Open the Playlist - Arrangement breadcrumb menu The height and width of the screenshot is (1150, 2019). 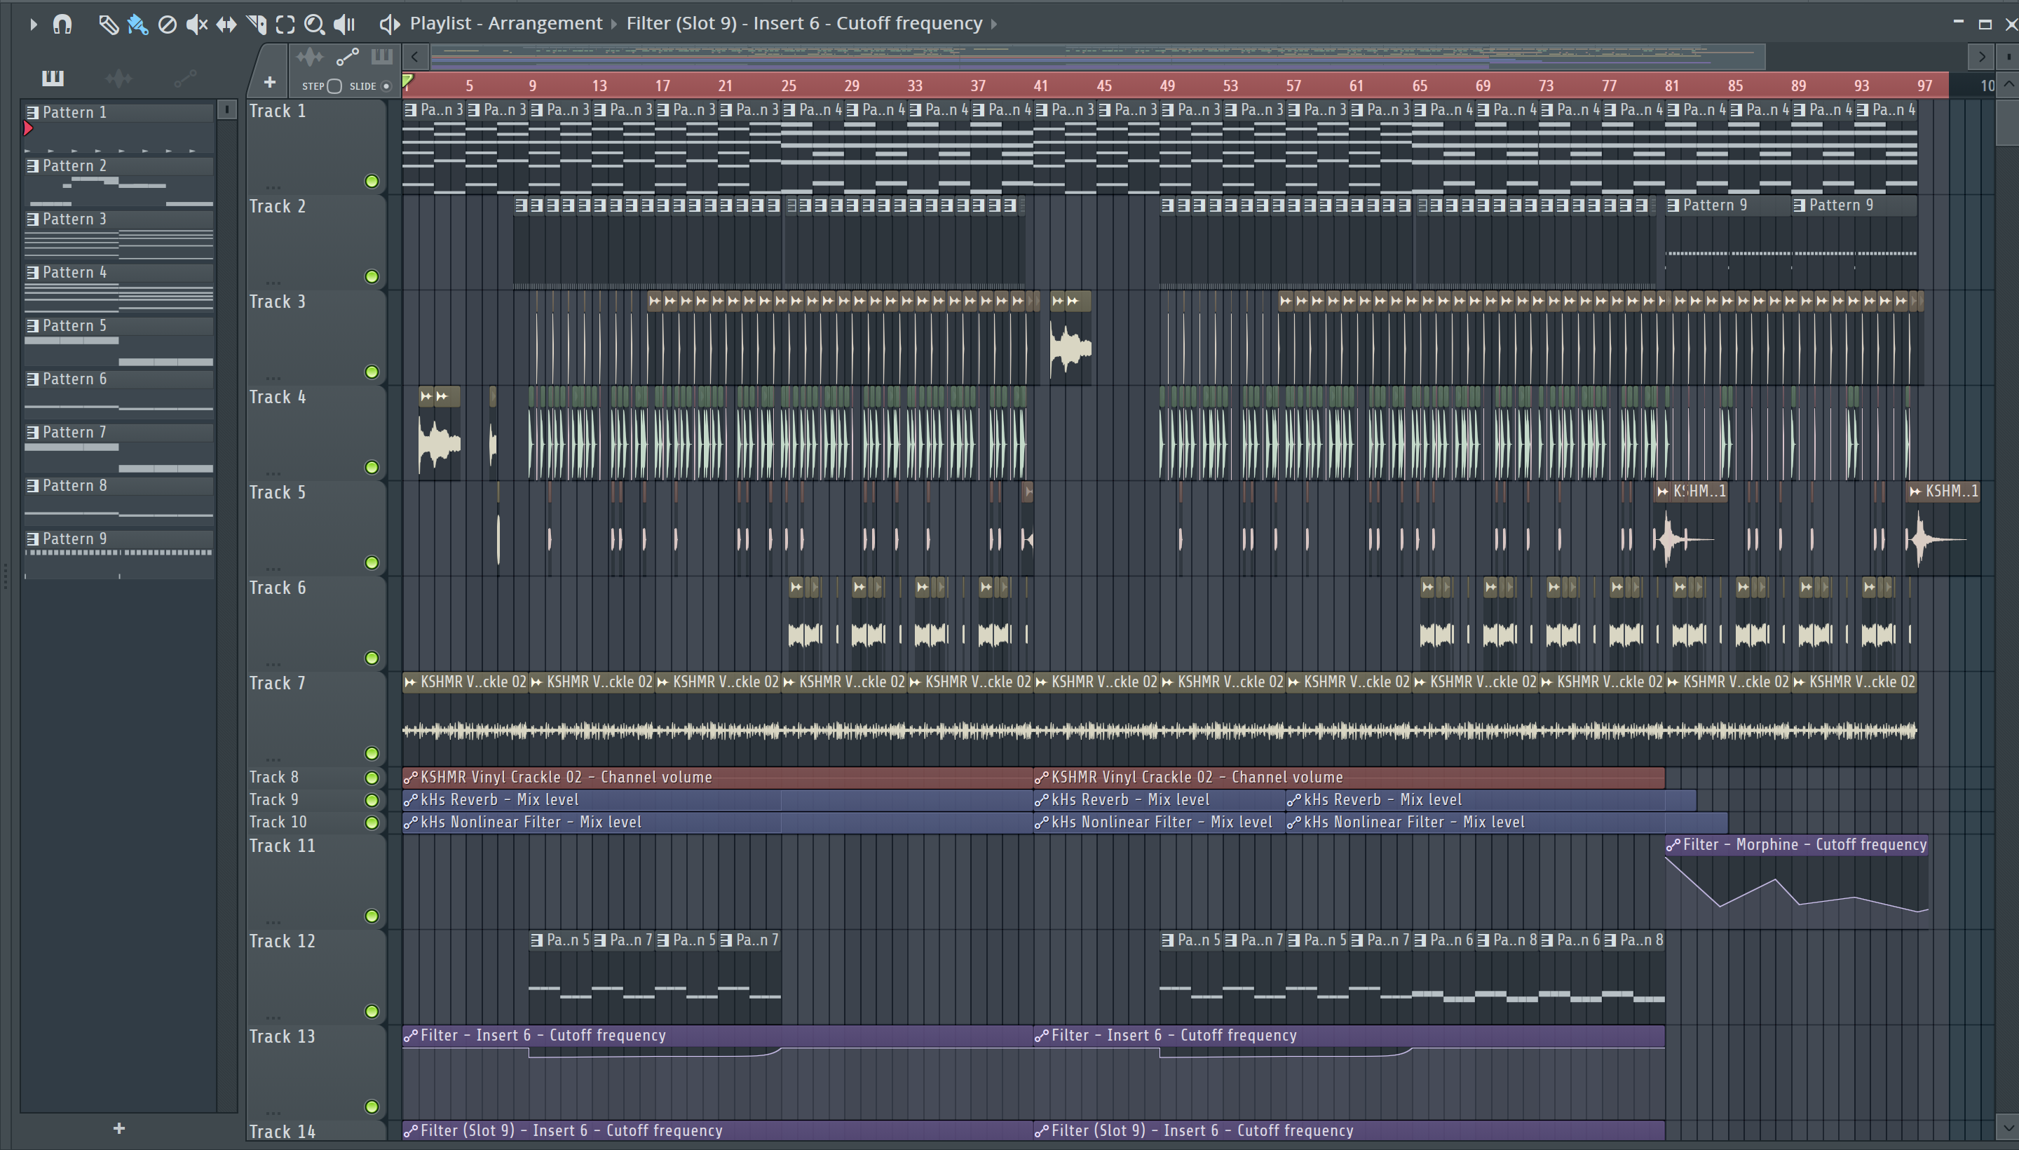click(x=505, y=24)
